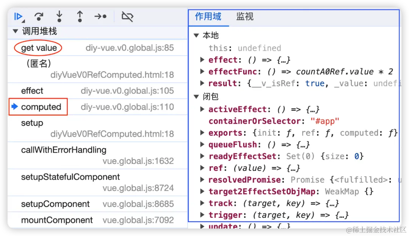409x236 pixels.
Task: Click the this: undefined entry
Action: pyautogui.click(x=245, y=48)
